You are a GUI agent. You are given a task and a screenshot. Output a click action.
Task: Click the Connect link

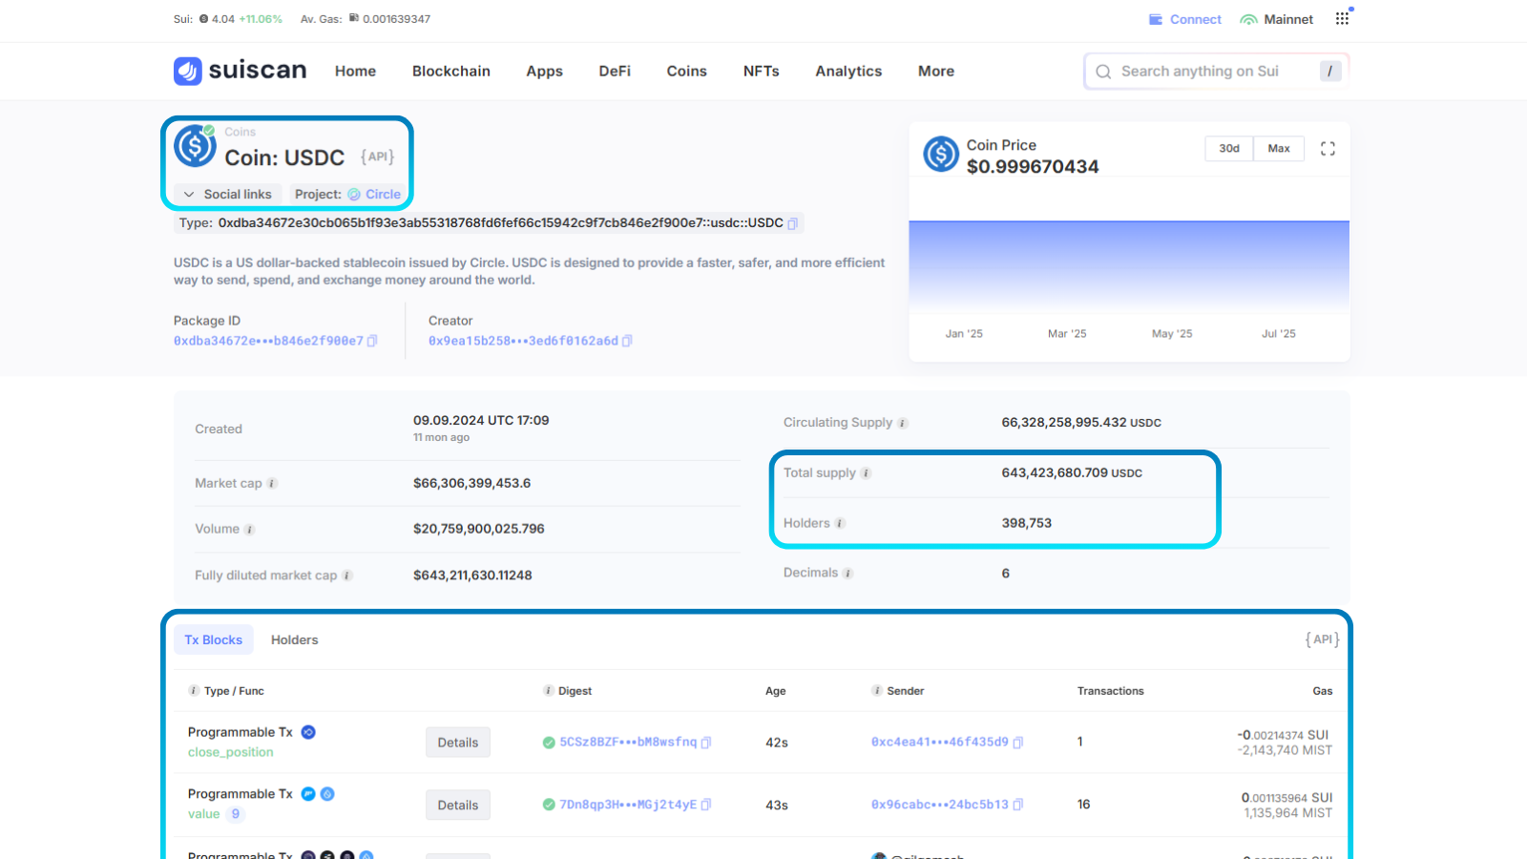tap(1196, 19)
